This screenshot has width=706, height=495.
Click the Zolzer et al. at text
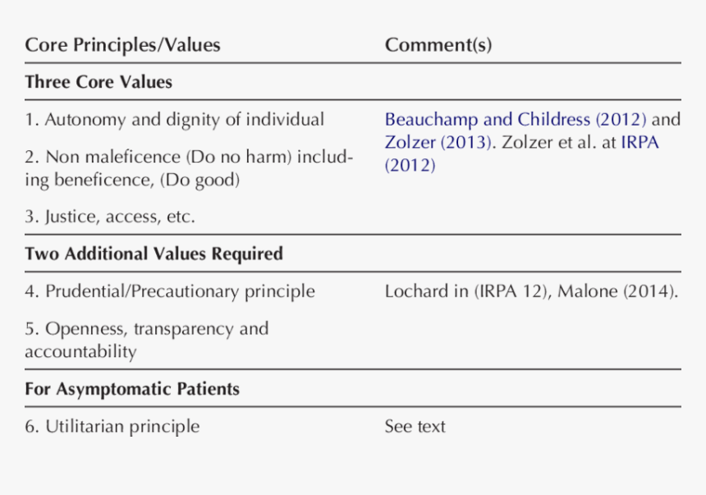[557, 142]
